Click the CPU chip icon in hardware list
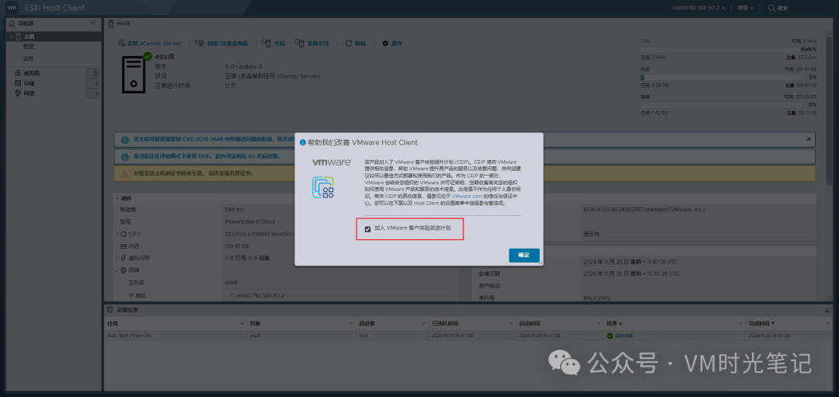Viewport: 839px width, 397px height. (124, 235)
